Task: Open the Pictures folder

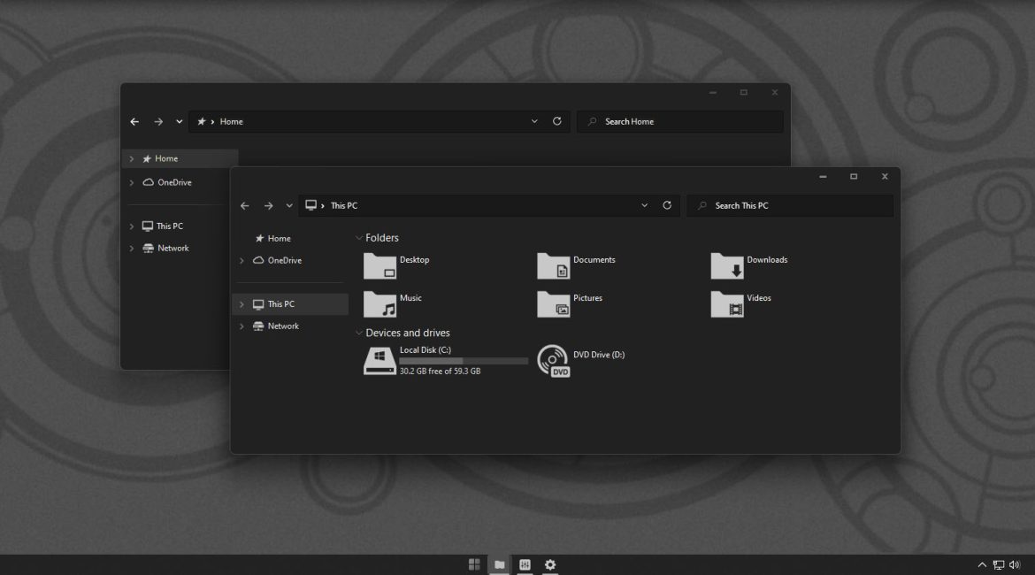Action: coord(554,303)
